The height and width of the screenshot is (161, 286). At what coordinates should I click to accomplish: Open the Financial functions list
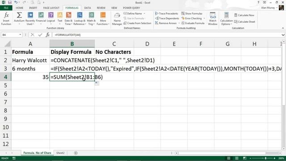pyautogui.click(x=41, y=19)
